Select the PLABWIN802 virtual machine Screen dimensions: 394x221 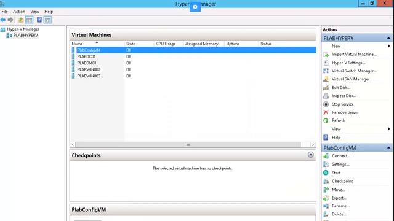click(x=89, y=69)
